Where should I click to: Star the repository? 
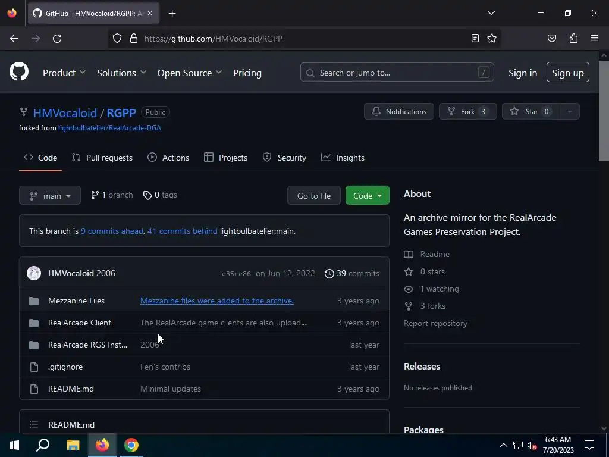pos(531,111)
